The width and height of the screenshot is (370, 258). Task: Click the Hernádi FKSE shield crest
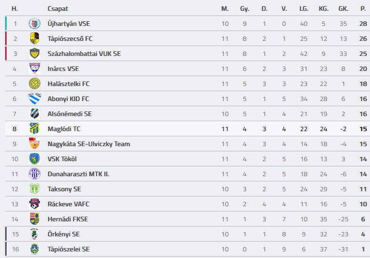point(34,219)
